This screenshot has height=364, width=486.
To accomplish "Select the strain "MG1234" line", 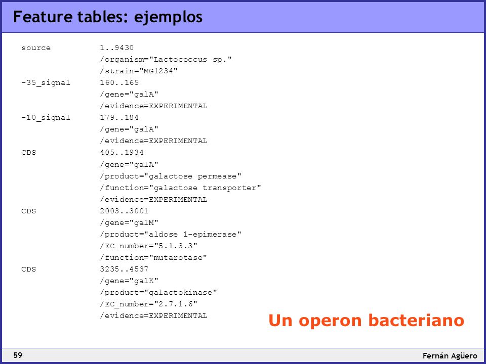I will 139,71.
